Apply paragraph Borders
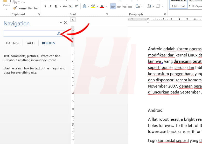 pos(158,6)
